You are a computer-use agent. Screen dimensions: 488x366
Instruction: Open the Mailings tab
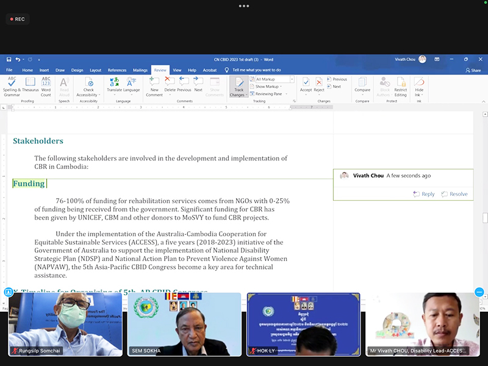(x=140, y=70)
